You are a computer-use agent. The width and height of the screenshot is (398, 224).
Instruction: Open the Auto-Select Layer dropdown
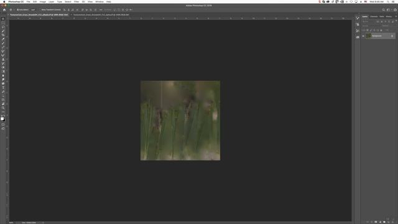click(x=34, y=10)
